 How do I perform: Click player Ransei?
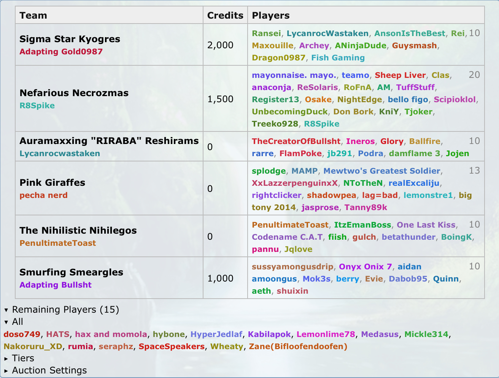(x=266, y=33)
